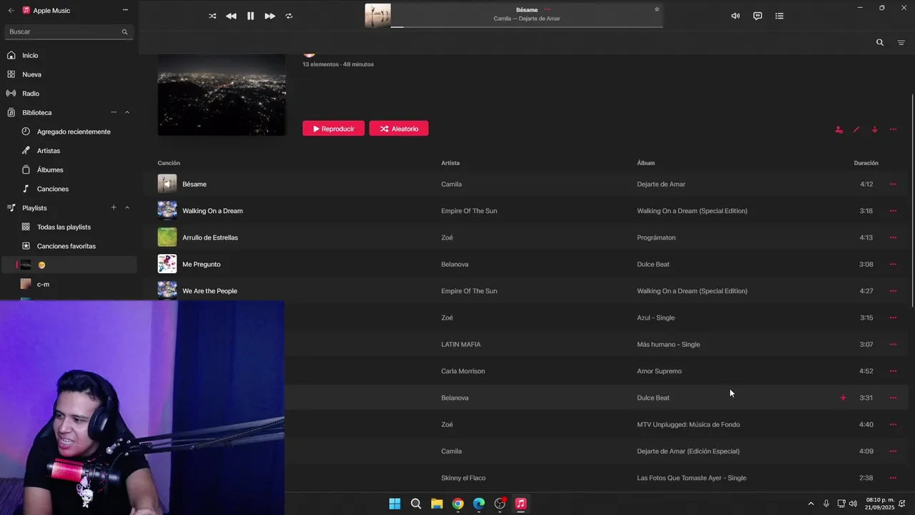Download the playlist with arrow icon
The image size is (915, 515).
[874, 129]
